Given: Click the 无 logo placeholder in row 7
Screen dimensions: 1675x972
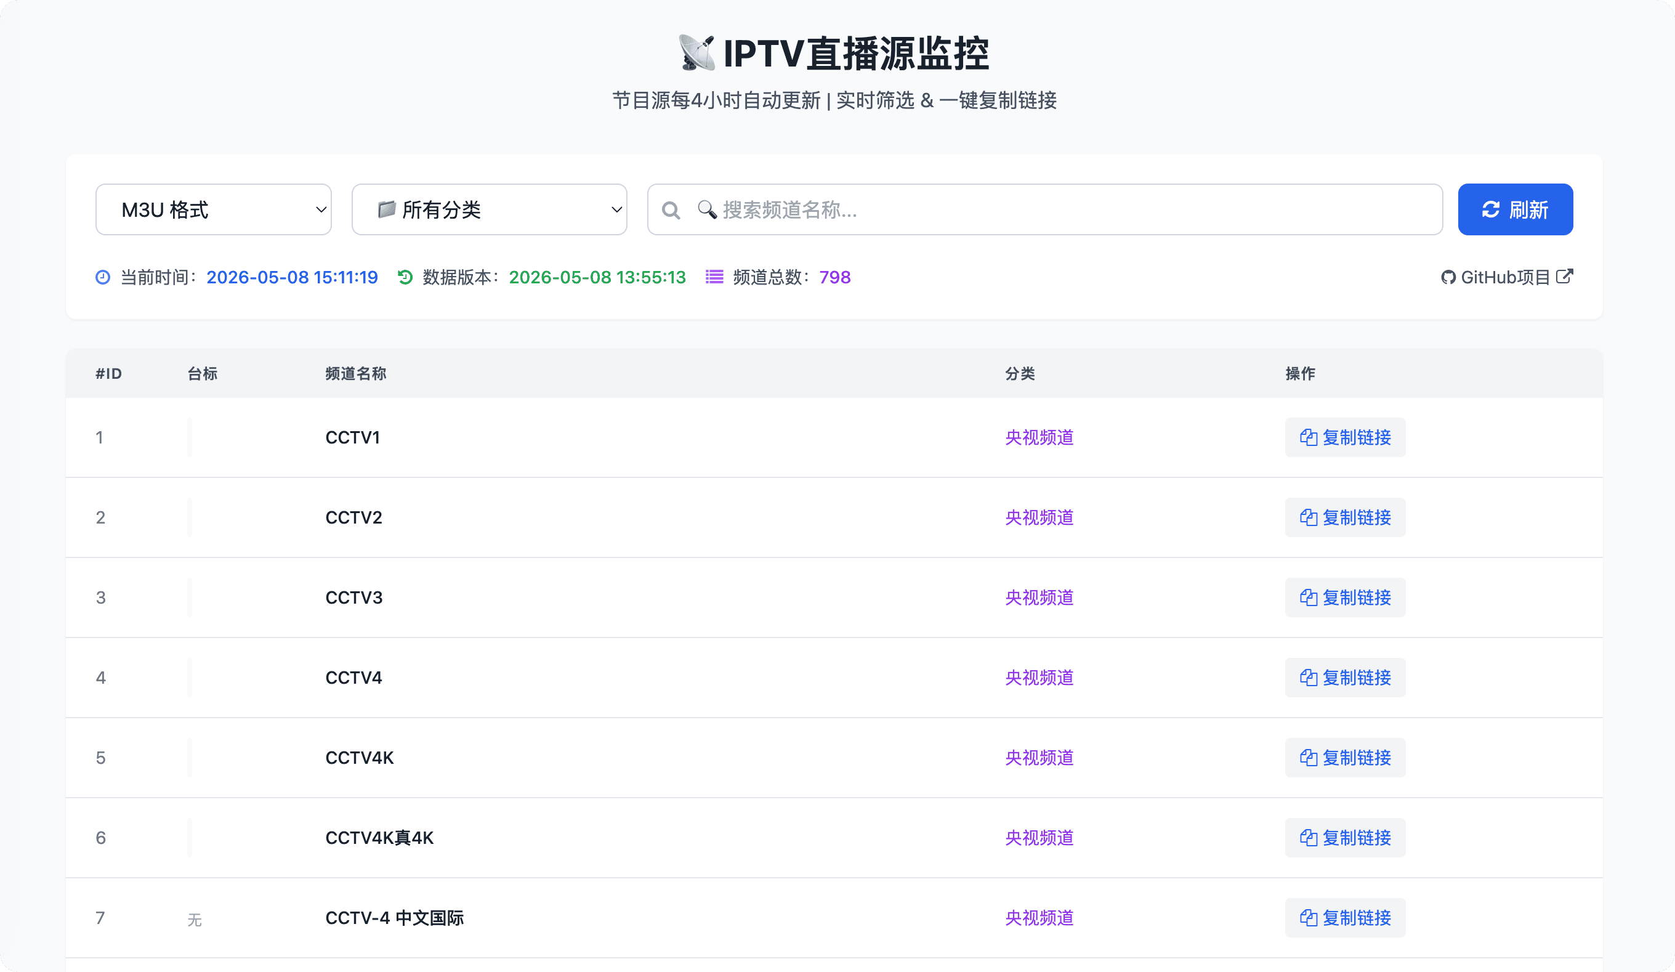Looking at the screenshot, I should tap(195, 920).
